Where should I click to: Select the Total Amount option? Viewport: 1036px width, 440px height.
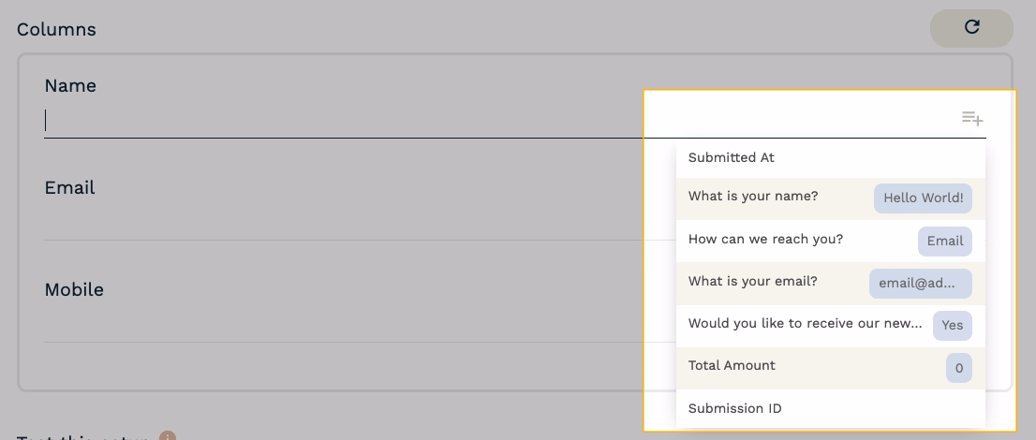[x=732, y=366]
